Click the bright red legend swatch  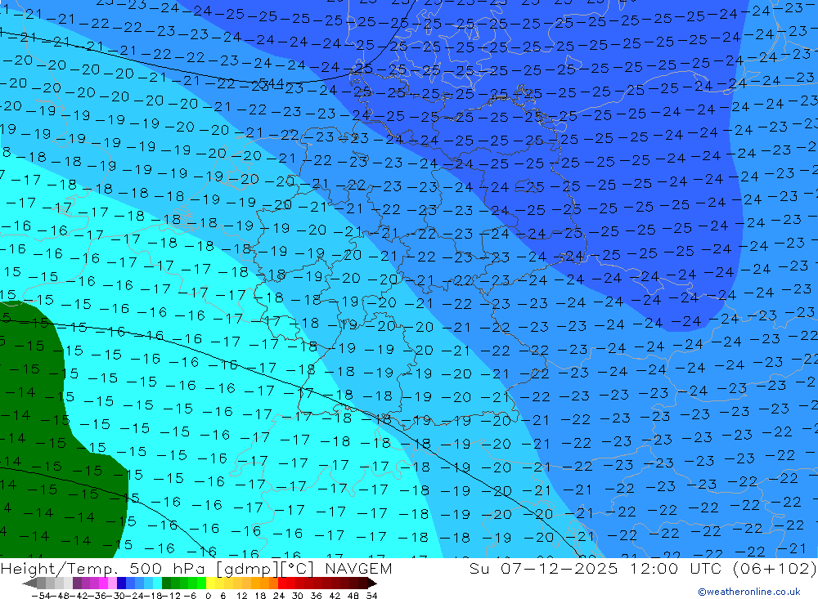click(282, 583)
